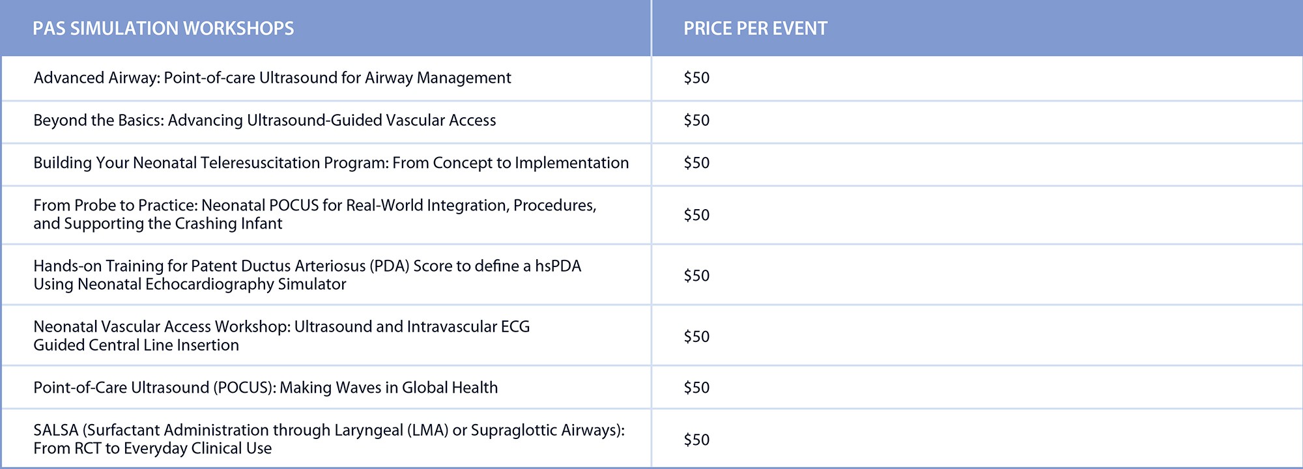The image size is (1303, 469).
Task: Select the Advanced Airway ultrasound workshop title
Action: [x=272, y=78]
